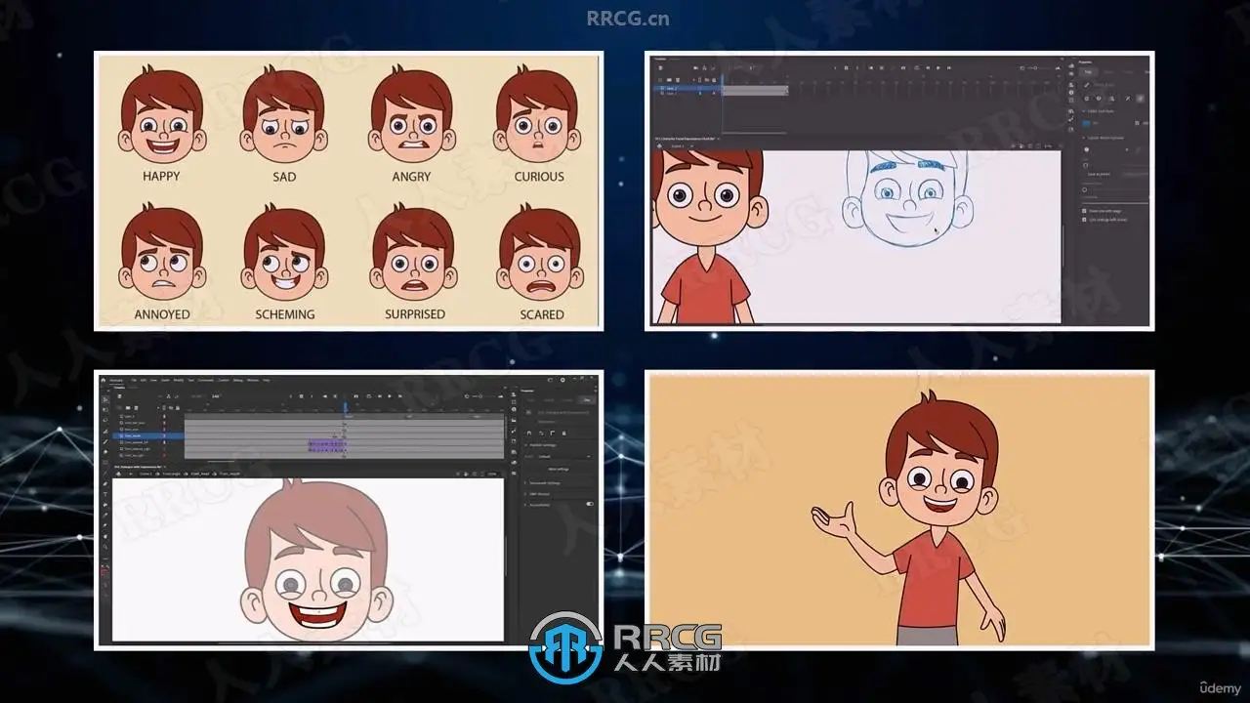Click the Loop button in the head animation timeline

[369, 396]
